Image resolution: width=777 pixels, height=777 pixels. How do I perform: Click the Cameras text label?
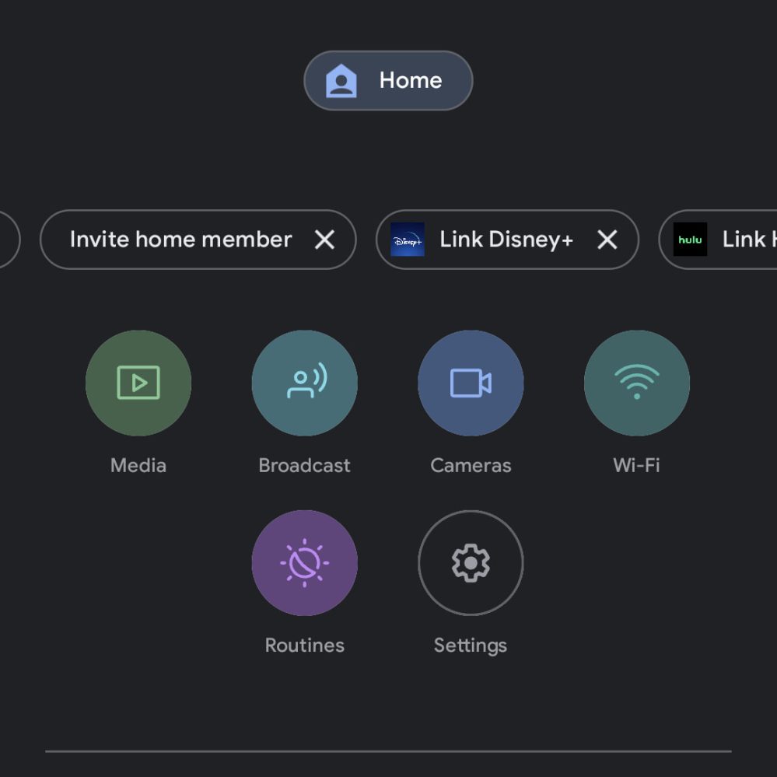click(471, 465)
